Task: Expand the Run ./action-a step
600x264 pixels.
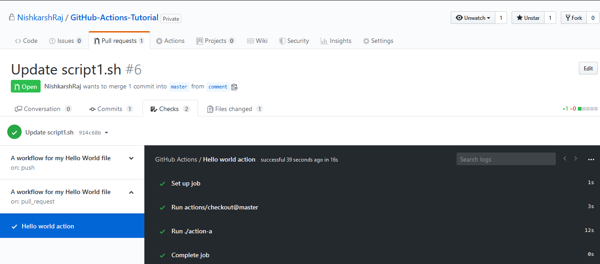Action: (x=372, y=231)
